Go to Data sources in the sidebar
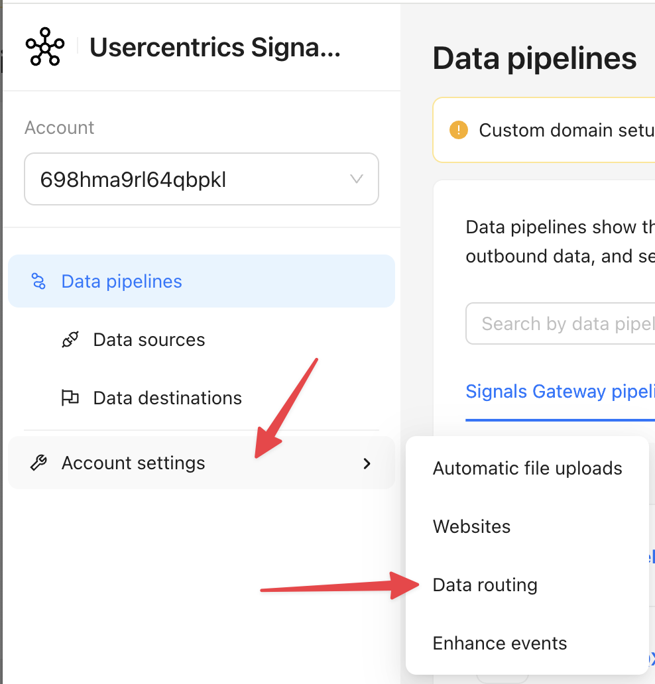 [x=149, y=340]
